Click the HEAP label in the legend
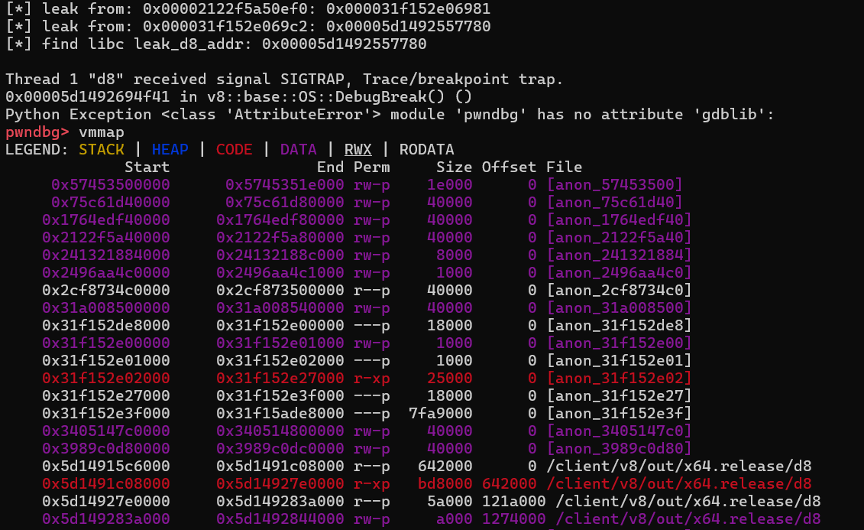Viewport: 864px width, 530px height. [170, 149]
